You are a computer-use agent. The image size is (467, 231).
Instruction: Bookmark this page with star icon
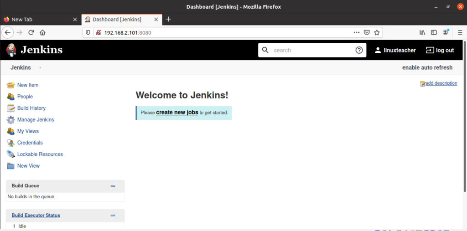(x=377, y=32)
